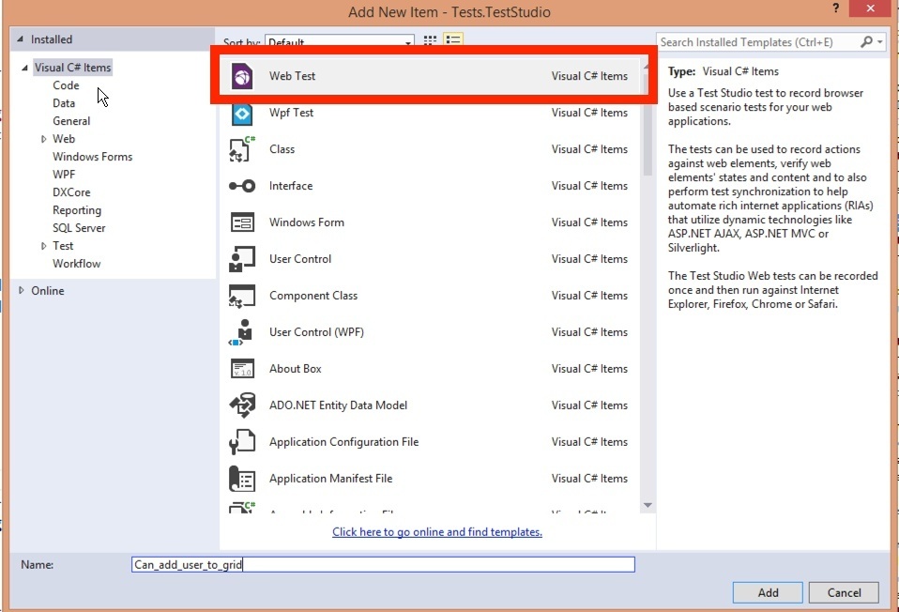Select the ADO.NET Entity Data Model name
The image size is (899, 612).
click(x=338, y=405)
